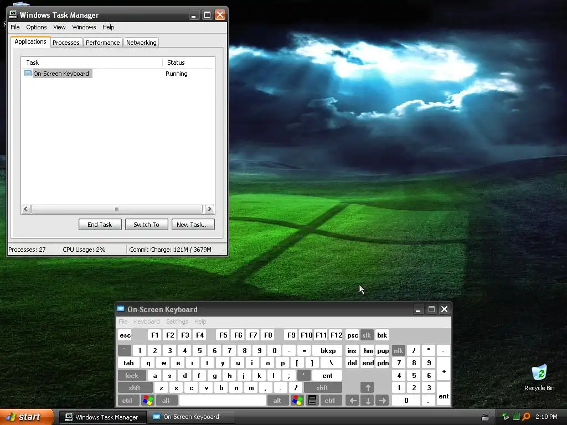Open the On-Screen Keyboard Keyboard menu

pyautogui.click(x=146, y=322)
